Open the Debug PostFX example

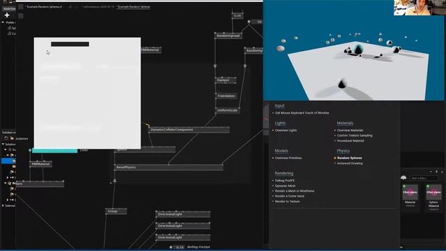click(x=285, y=181)
